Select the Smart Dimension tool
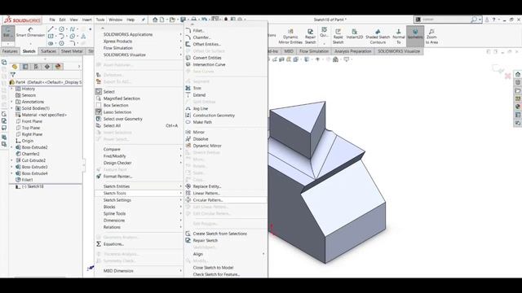 tap(30, 33)
